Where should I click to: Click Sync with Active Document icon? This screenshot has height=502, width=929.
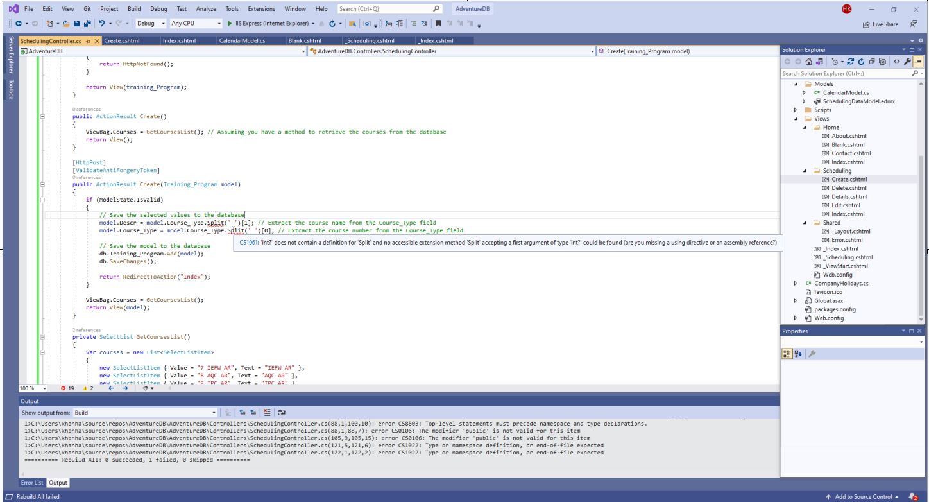851,62
